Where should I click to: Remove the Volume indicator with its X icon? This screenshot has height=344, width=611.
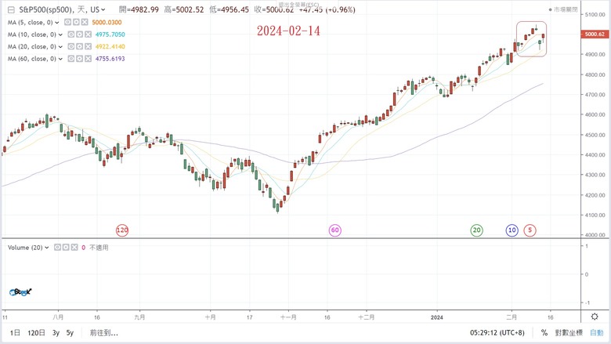74,247
